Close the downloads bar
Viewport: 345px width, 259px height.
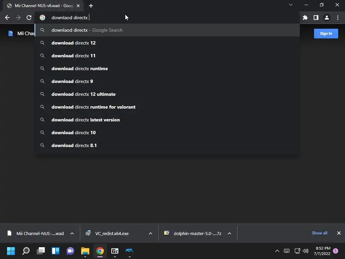[339, 233]
